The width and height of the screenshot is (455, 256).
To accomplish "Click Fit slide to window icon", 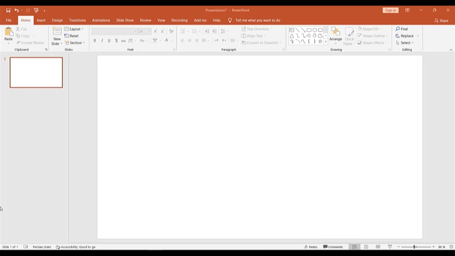I will pos(451,247).
